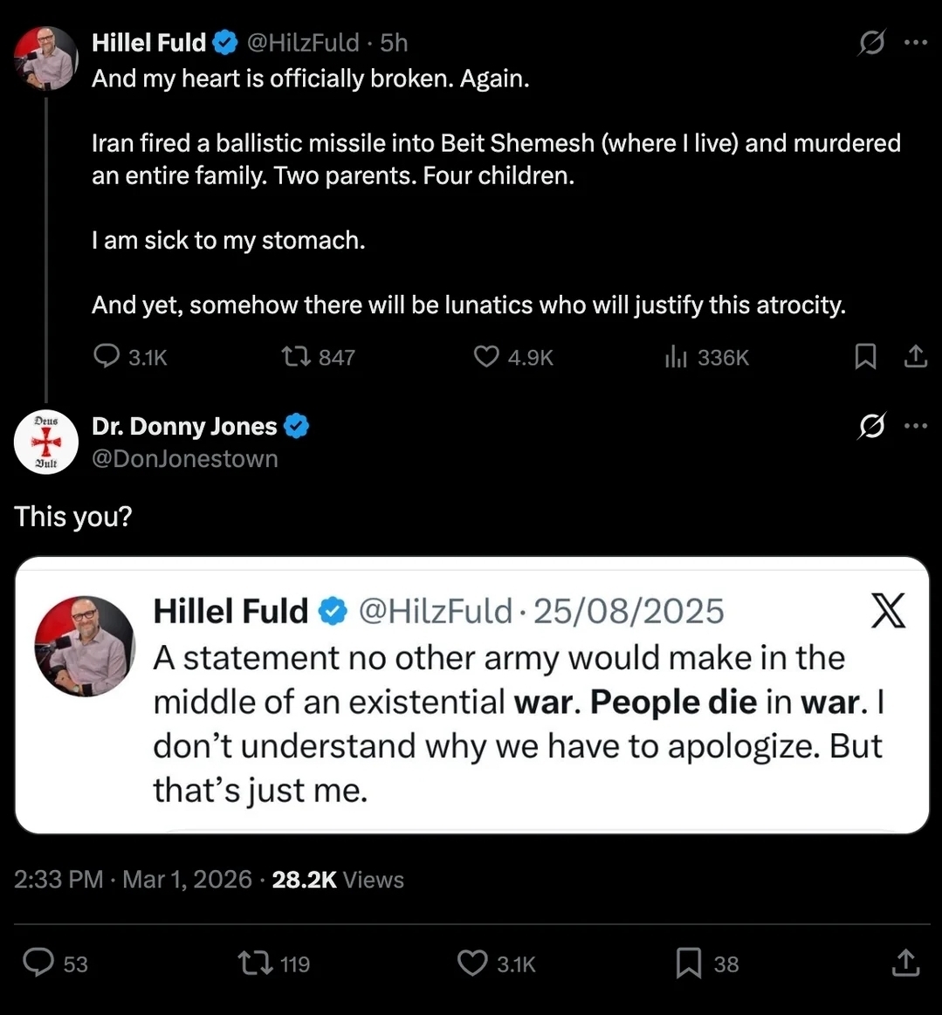942x1015 pixels.
Task: Reply to Dr. Donny Jones's post
Action: coord(38,963)
